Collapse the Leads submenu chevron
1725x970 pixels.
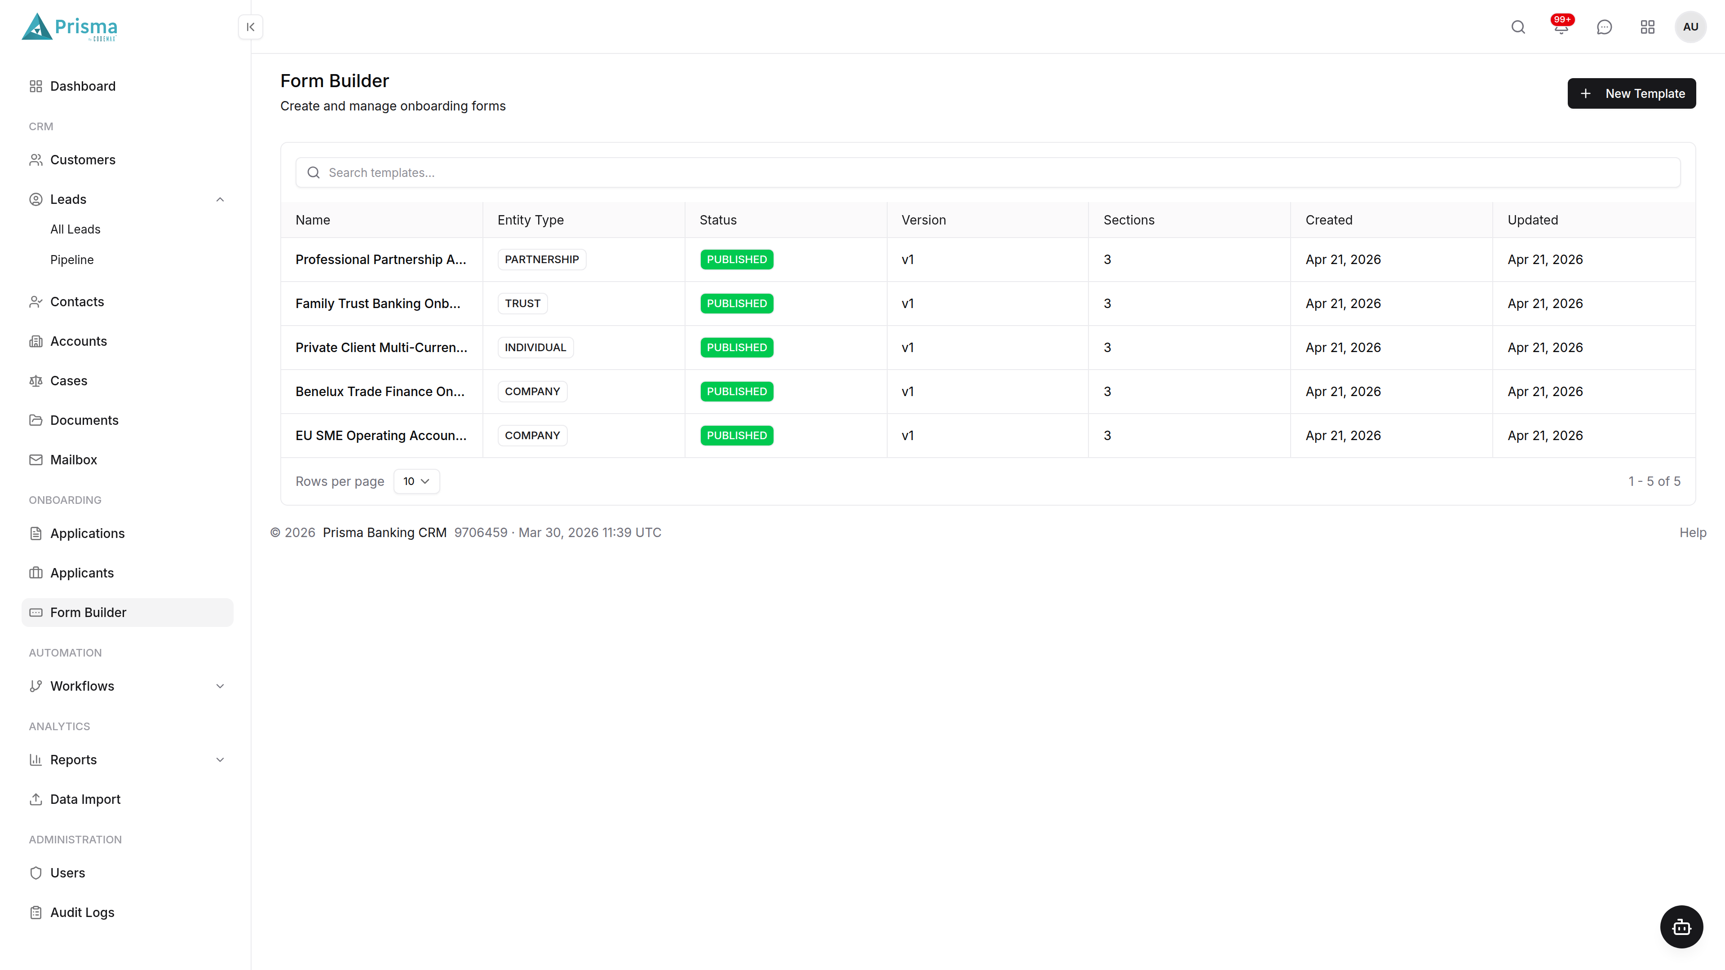point(220,199)
